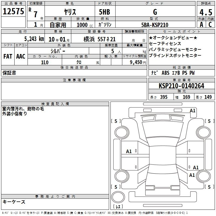The image size is (216, 216).
Task: Click the car name ヤリス
Action: coord(69,12)
